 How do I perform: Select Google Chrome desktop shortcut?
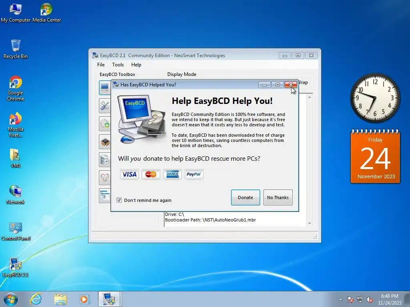(16, 88)
